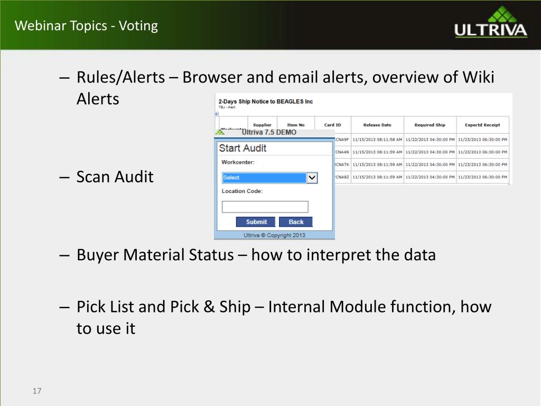This screenshot has width=541, height=406.
Task: Click the Webinar Topics - Voting title
Action: pyautogui.click(x=86, y=26)
